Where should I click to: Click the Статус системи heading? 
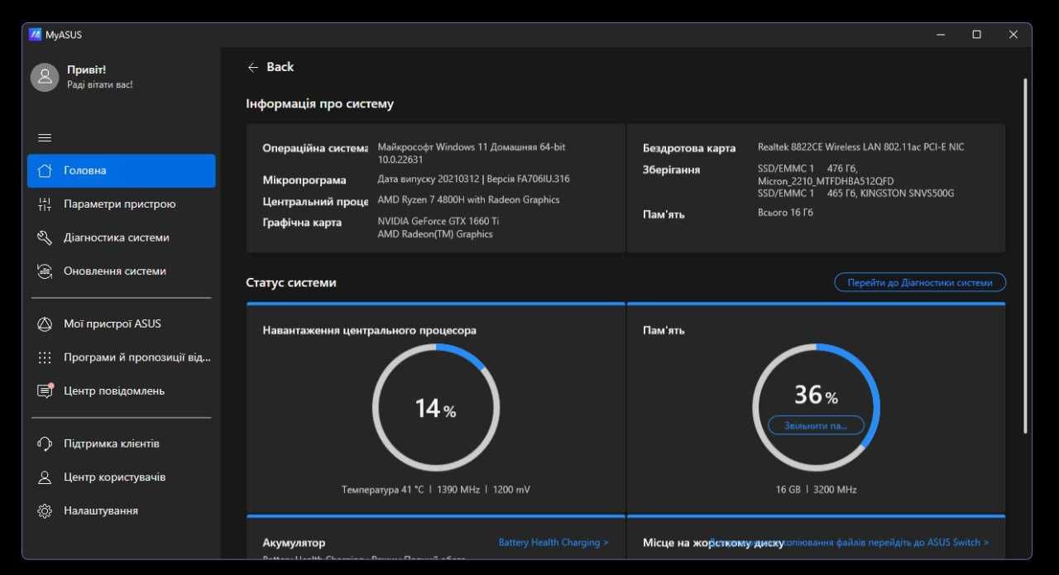tap(291, 282)
